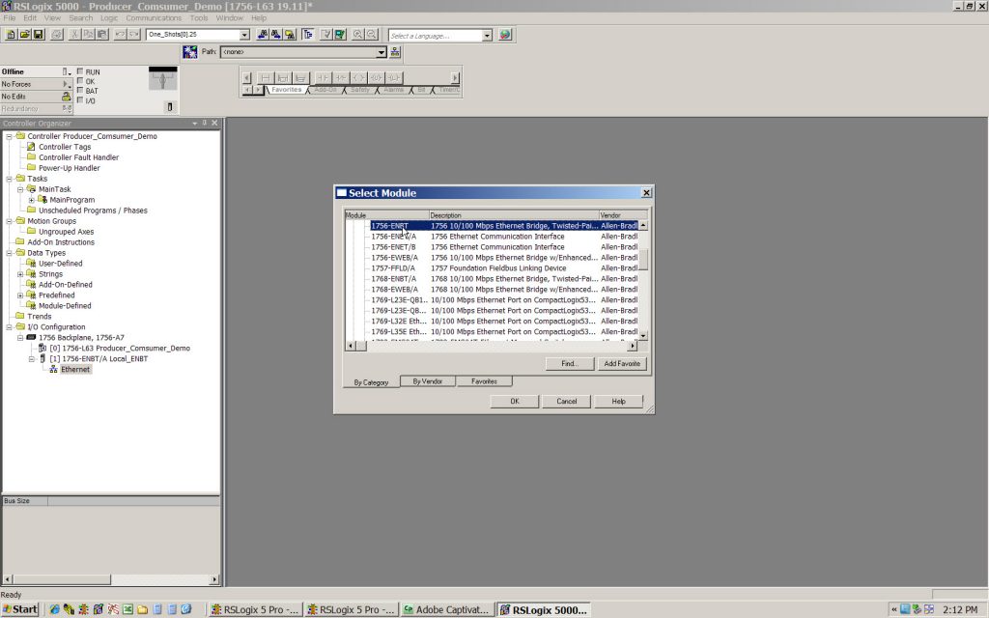The height and width of the screenshot is (618, 989).
Task: Open the No Forces dropdown
Action: 67,84
